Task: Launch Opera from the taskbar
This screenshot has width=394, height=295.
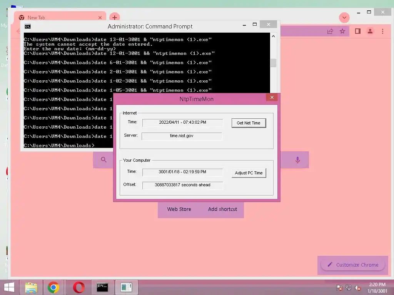Action: (x=78, y=287)
